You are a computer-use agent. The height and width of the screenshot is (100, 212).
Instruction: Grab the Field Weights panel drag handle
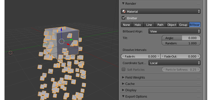(x=198, y=78)
